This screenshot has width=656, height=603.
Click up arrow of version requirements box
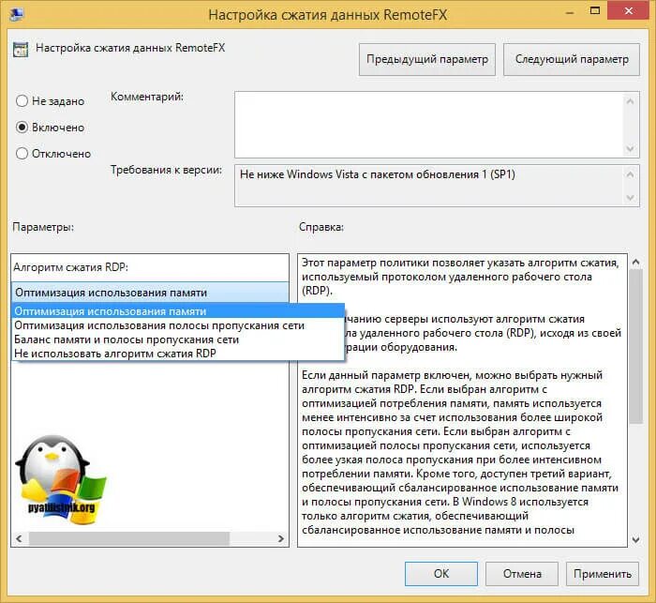tap(631, 174)
